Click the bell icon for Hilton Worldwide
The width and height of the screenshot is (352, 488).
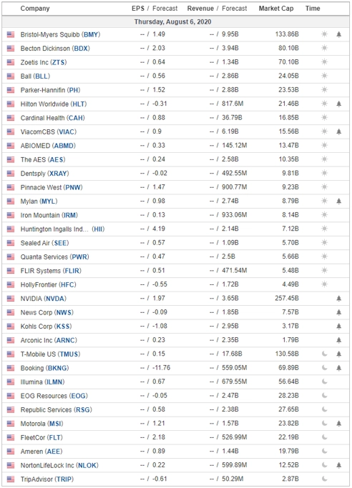coord(339,104)
